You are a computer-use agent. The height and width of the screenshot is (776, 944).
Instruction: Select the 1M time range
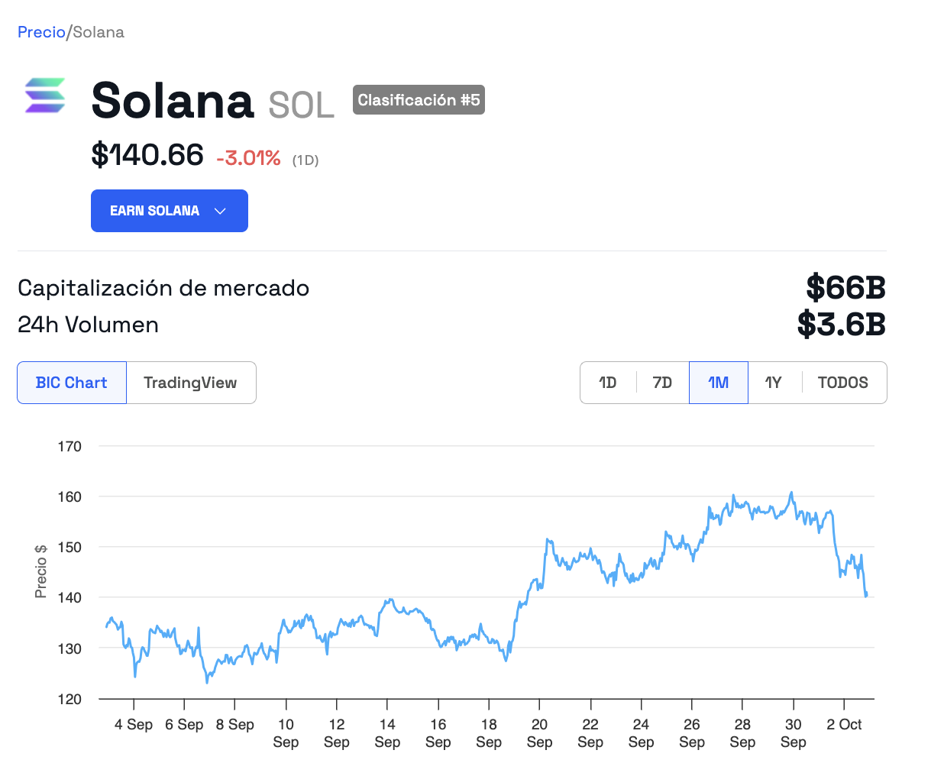[718, 383]
